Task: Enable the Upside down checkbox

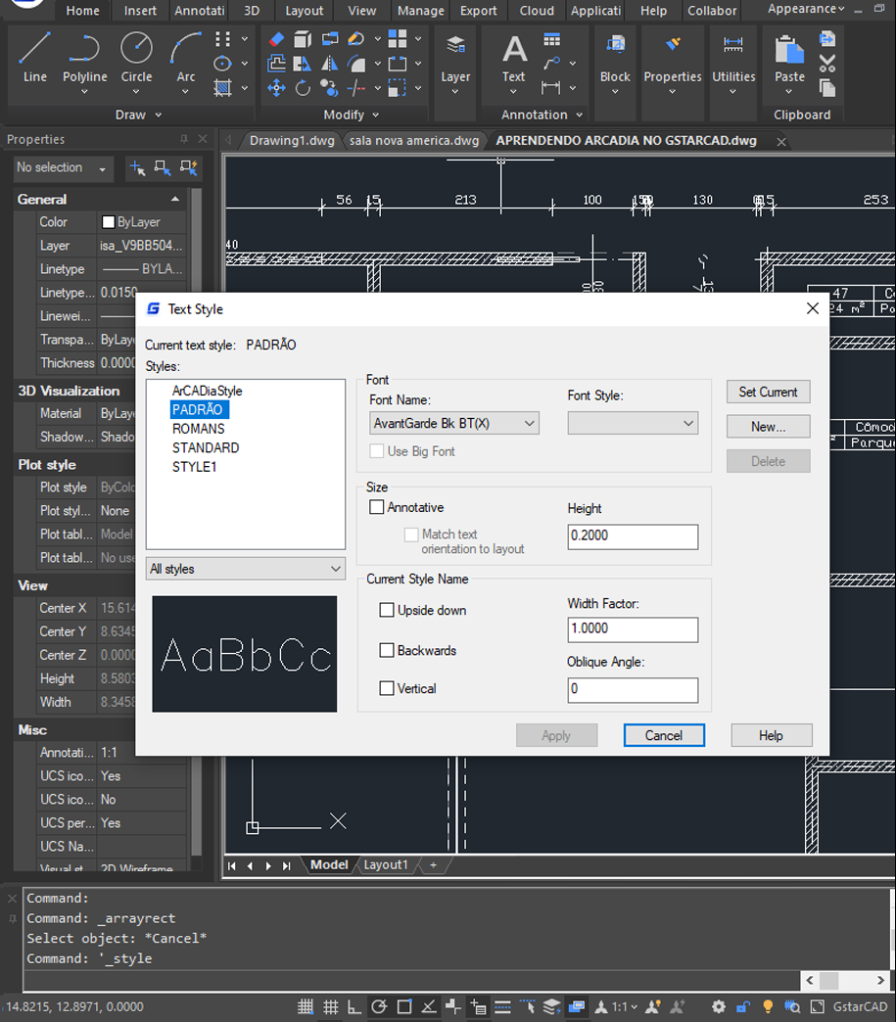Action: click(x=387, y=610)
